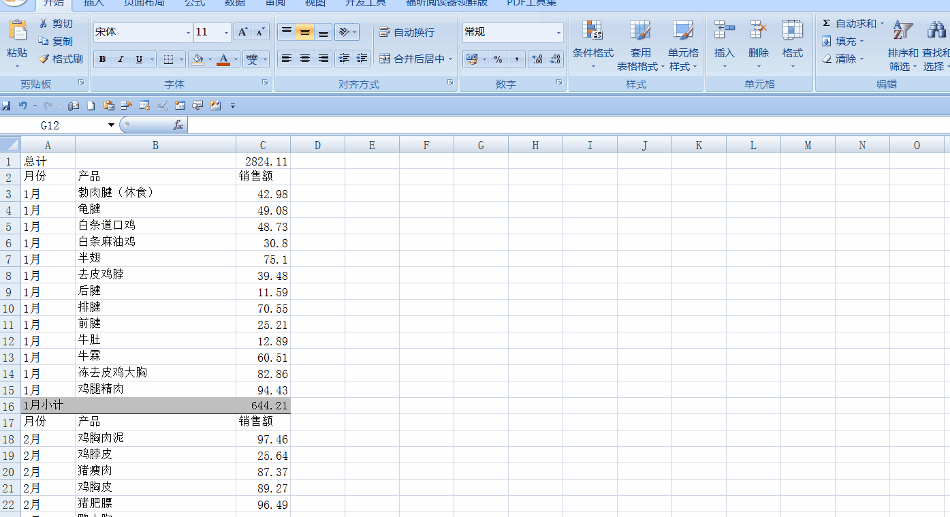Save workbook from quick access toolbar
This screenshot has height=517, width=950.
[6, 106]
